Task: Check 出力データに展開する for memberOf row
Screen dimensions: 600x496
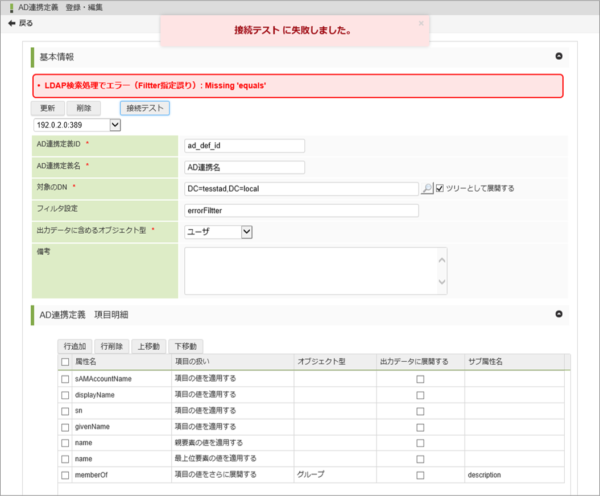Action: tap(420, 475)
